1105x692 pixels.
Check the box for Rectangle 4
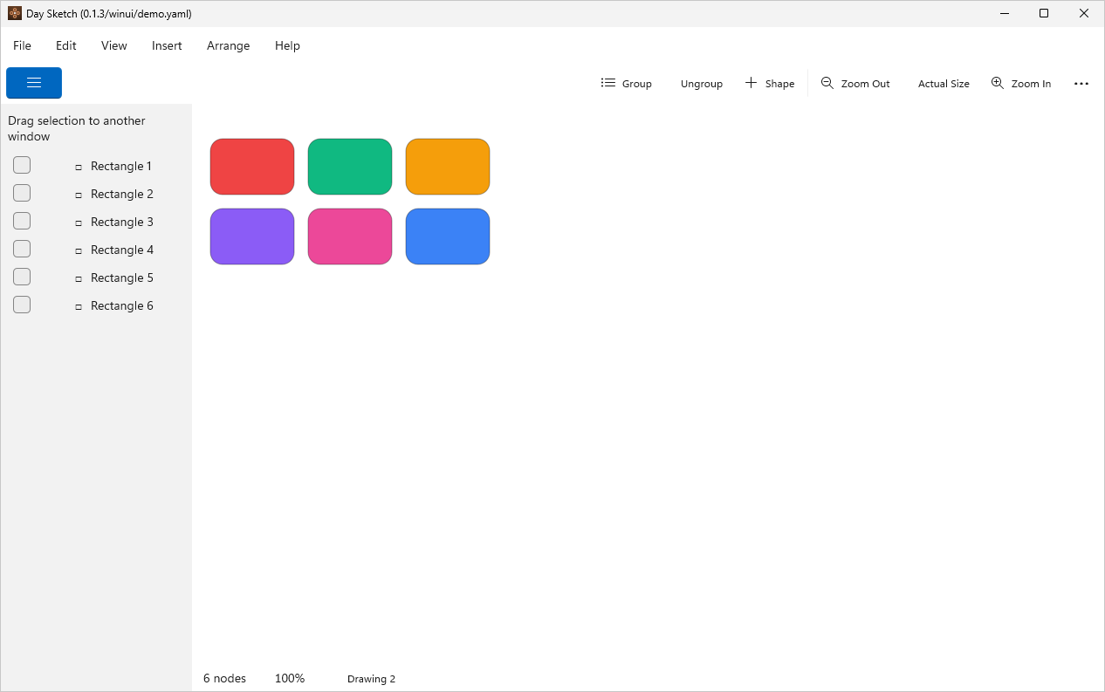tap(22, 249)
